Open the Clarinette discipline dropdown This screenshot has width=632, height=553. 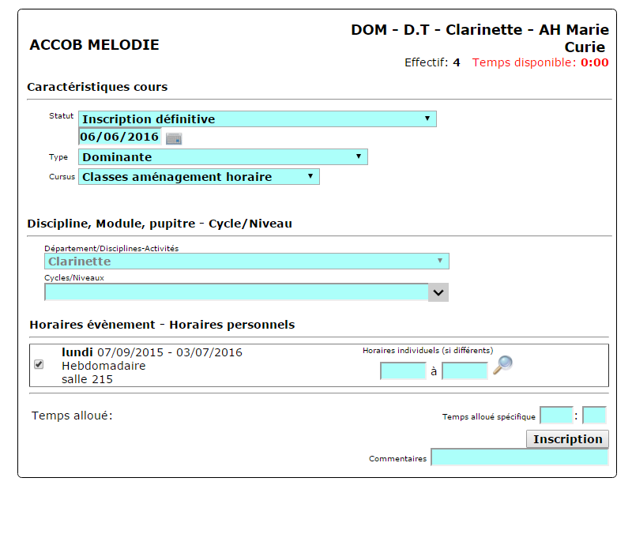(x=246, y=261)
